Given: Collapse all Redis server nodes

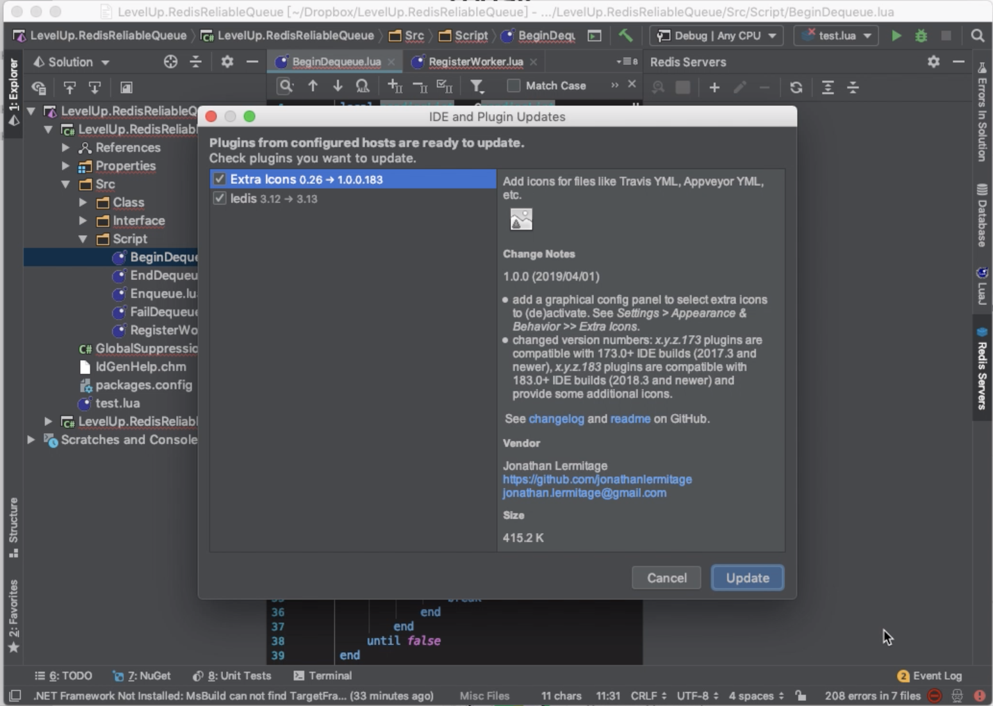Looking at the screenshot, I should click(853, 87).
